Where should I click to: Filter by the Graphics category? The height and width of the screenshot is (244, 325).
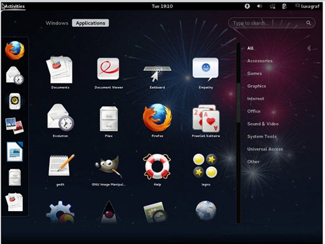coord(257,86)
